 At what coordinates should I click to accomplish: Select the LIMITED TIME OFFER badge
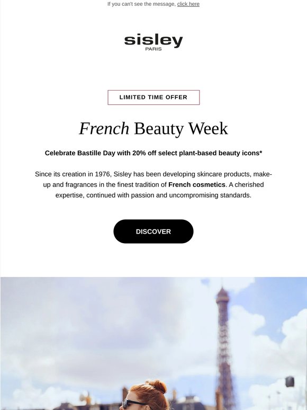[153, 97]
